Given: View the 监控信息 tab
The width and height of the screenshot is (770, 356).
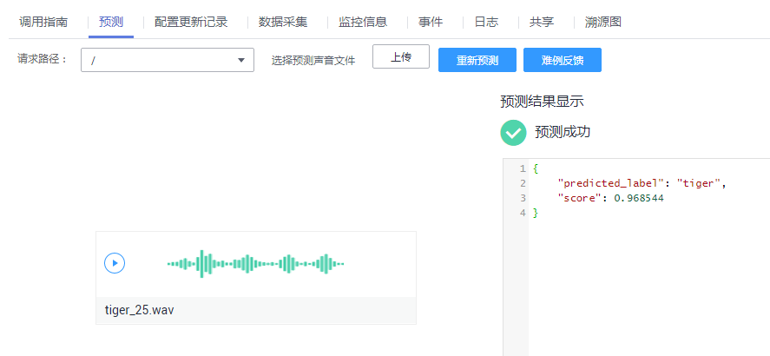Looking at the screenshot, I should point(363,22).
